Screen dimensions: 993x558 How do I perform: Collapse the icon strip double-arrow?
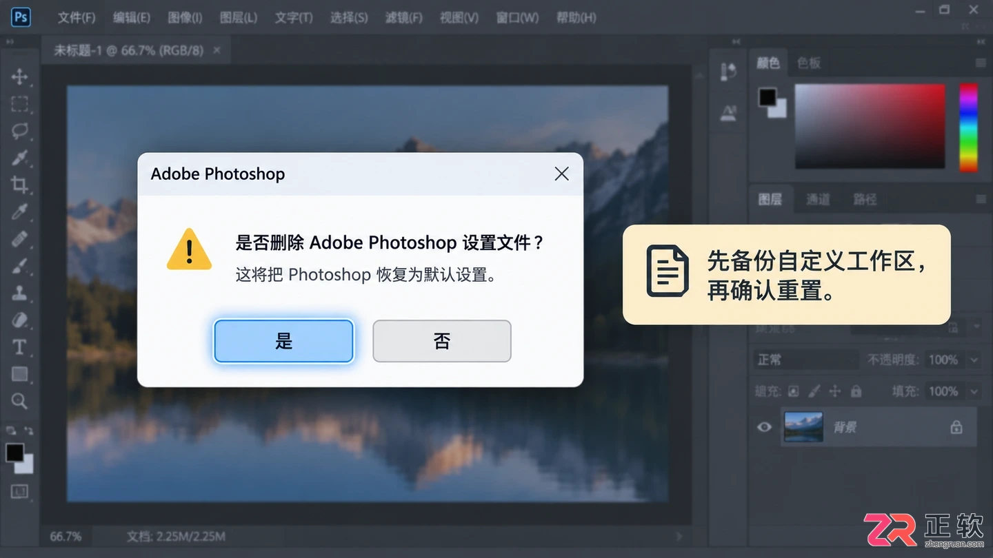click(x=737, y=42)
